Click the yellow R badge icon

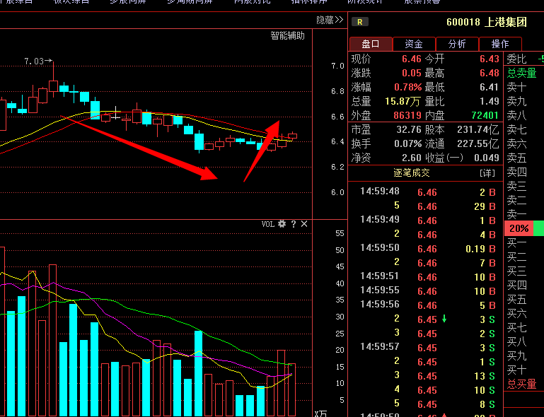tap(359, 23)
